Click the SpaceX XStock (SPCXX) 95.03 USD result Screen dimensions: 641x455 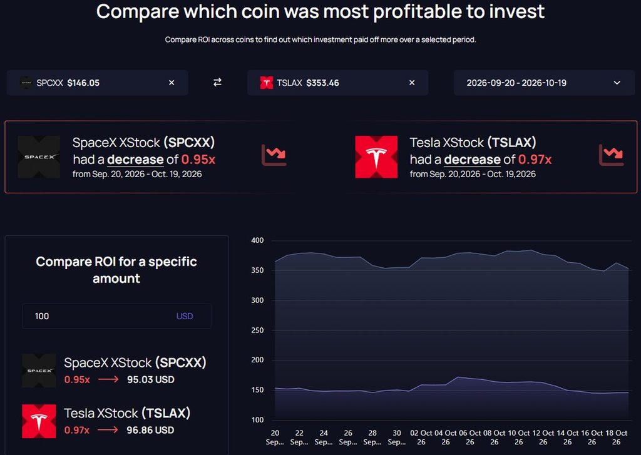coord(135,371)
